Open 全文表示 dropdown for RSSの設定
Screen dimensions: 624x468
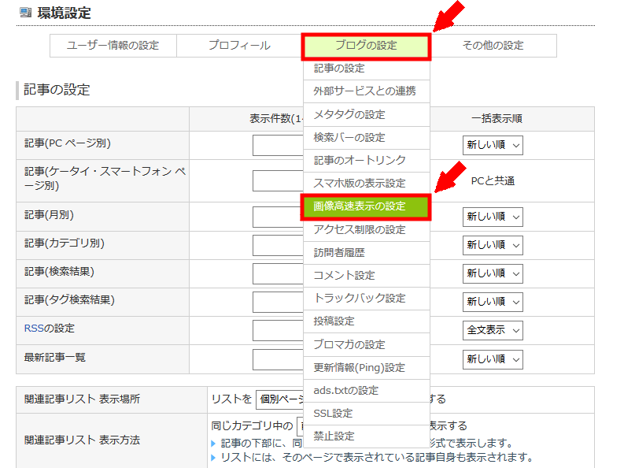(493, 331)
